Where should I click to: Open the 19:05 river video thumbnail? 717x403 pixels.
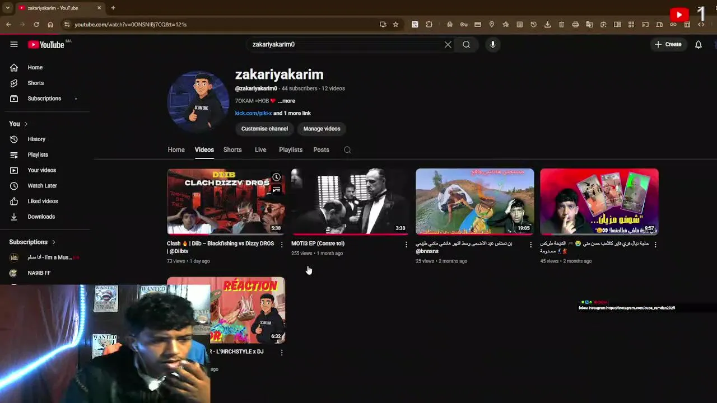474,201
